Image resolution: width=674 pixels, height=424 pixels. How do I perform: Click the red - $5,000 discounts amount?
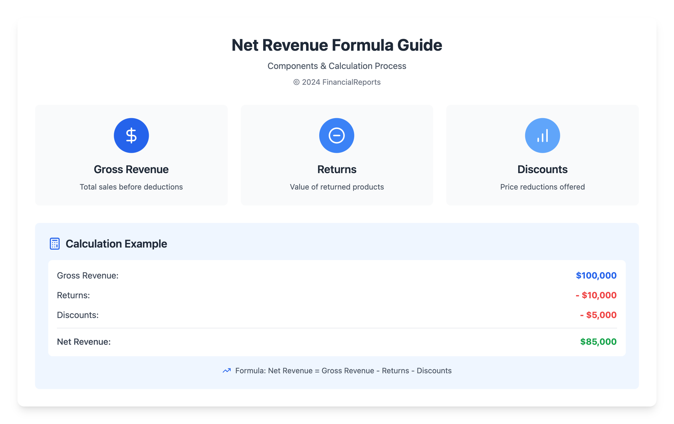point(598,315)
